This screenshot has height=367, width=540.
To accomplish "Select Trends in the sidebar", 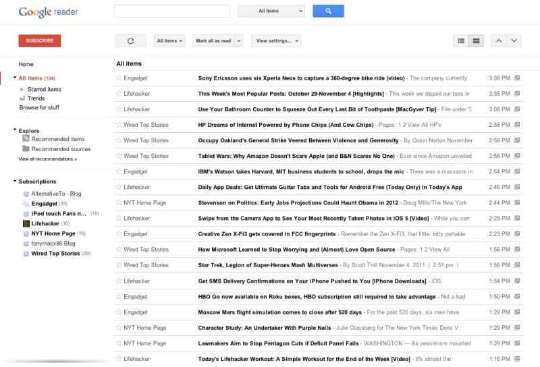I will coord(36,98).
